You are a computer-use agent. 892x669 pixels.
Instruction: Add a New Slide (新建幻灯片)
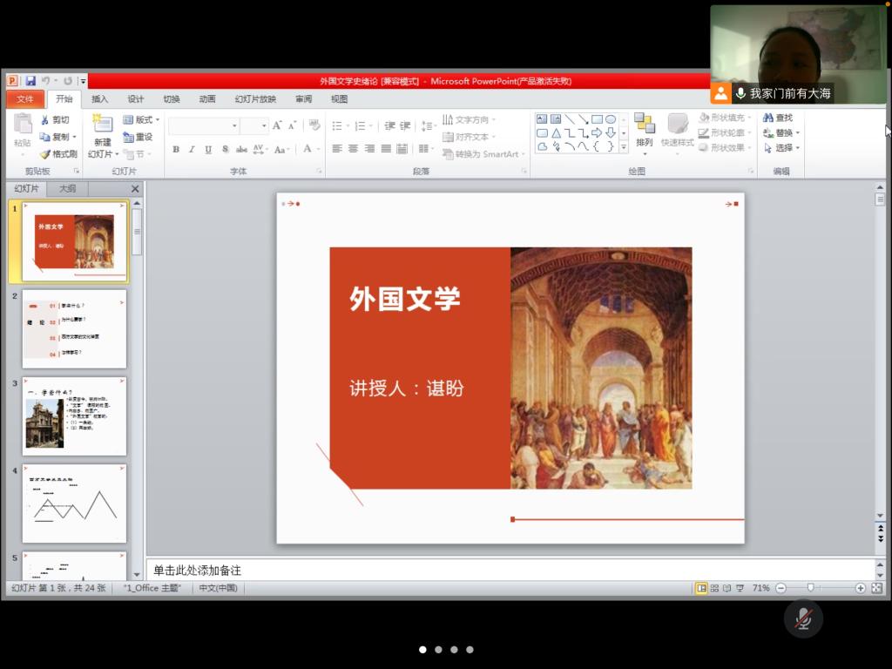[103, 135]
